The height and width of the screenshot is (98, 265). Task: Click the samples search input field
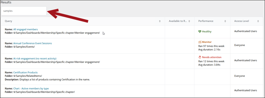[24, 11]
